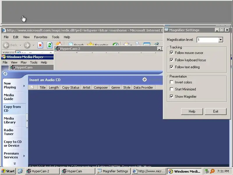
Task: Expand the Premium Services submenu arrow
Action: [x=24, y=156]
